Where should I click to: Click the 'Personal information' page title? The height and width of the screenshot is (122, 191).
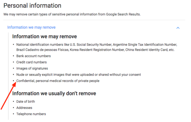(x=32, y=6)
